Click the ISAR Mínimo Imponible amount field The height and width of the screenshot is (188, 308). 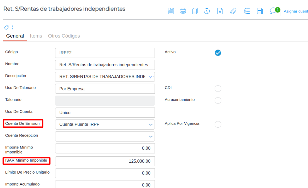[x=105, y=161]
